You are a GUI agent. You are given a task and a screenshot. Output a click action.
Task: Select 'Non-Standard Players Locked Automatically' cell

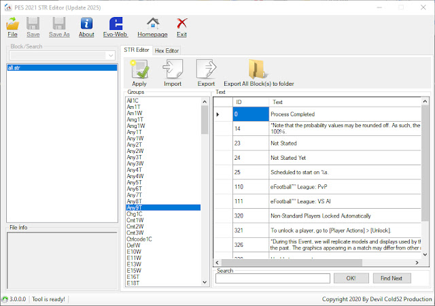(345, 216)
